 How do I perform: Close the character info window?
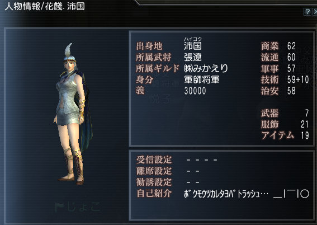pyautogui.click(x=315, y=12)
